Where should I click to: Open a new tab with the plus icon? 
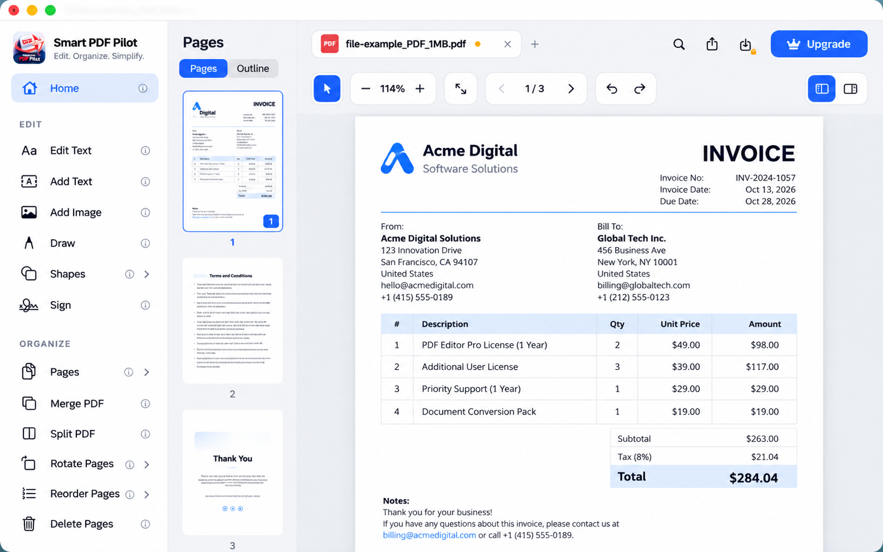pyautogui.click(x=534, y=44)
